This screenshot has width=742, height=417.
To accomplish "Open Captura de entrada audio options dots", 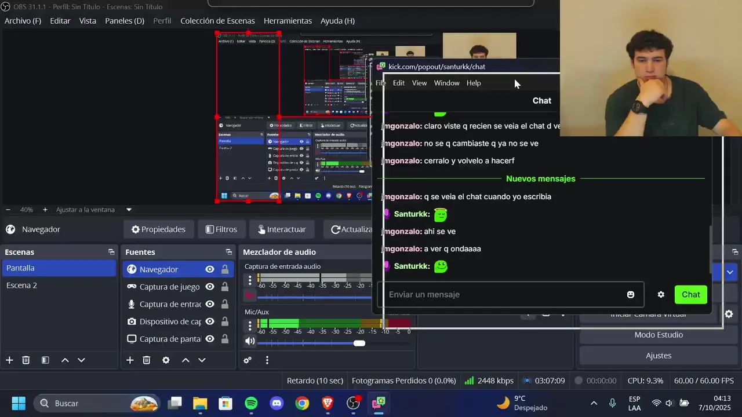I will (250, 280).
